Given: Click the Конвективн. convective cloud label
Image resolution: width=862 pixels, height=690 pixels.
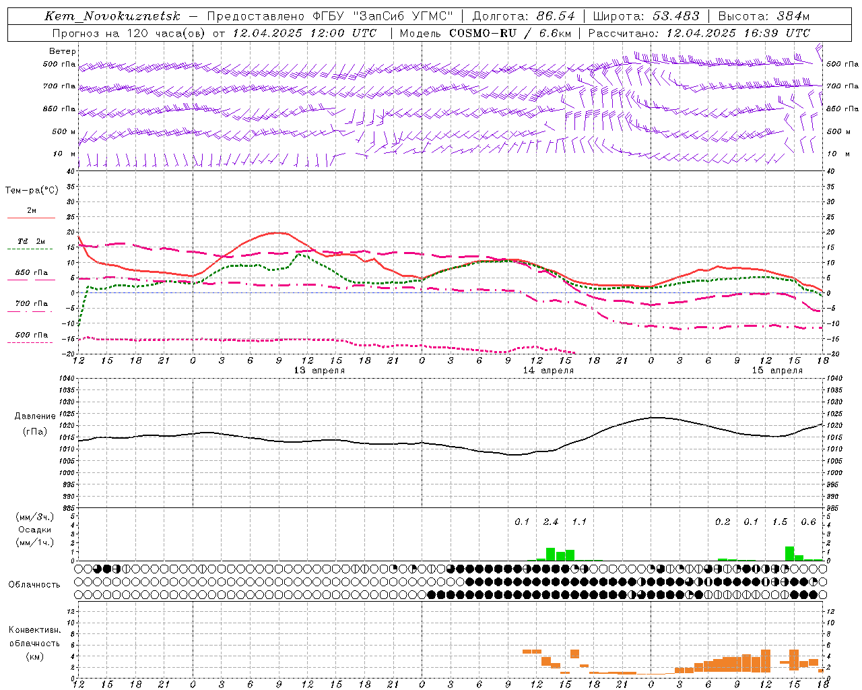Looking at the screenshot, I should (x=34, y=630).
